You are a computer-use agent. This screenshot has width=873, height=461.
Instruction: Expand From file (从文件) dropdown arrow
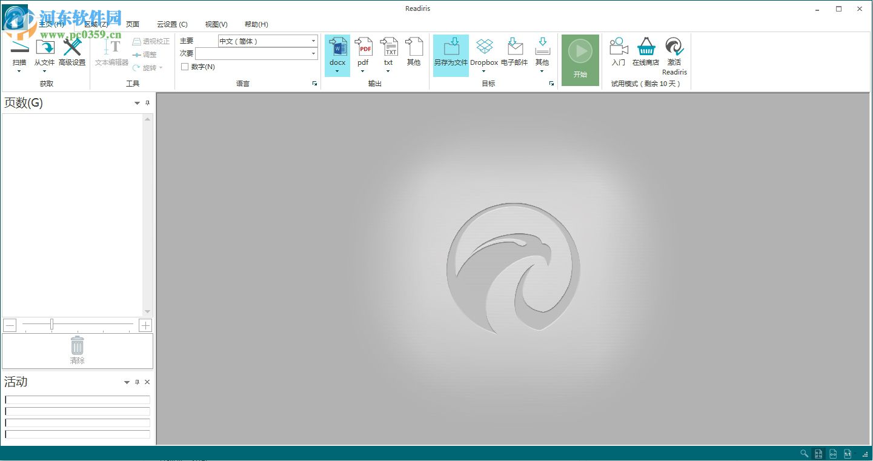[44, 71]
